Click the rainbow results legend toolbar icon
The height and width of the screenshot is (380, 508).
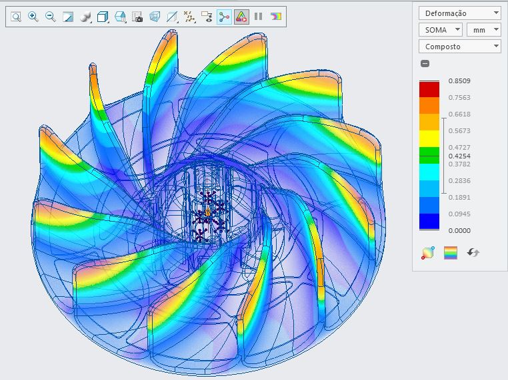point(276,17)
